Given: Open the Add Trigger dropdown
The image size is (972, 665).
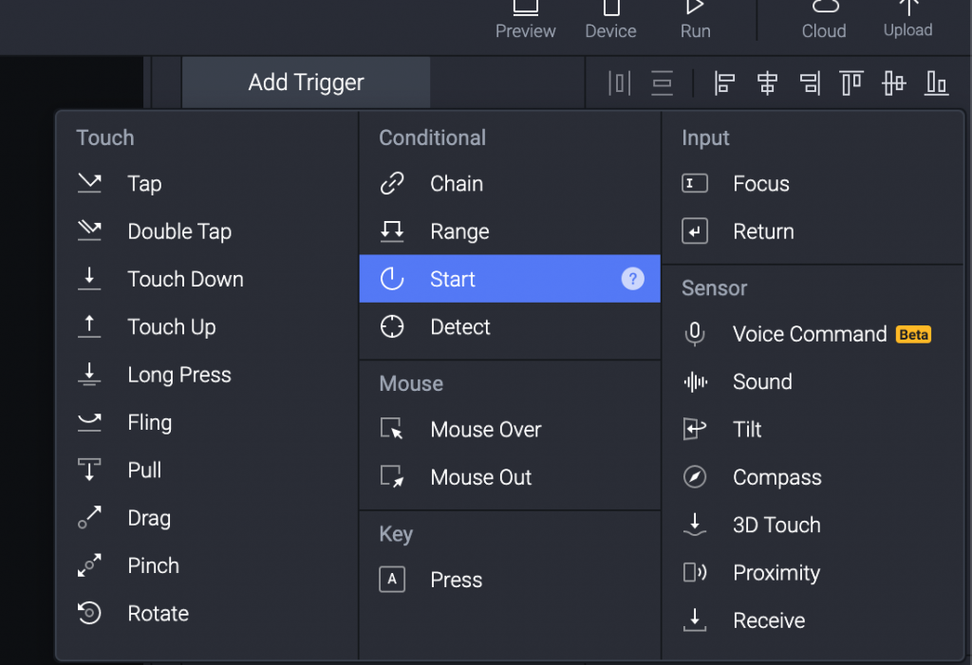Looking at the screenshot, I should [x=306, y=83].
